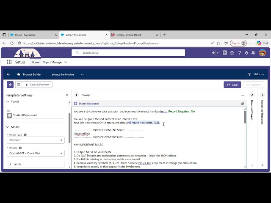Viewport: 271px width, 203px height.
Task: Open the Models dropdown
Action: point(36,153)
